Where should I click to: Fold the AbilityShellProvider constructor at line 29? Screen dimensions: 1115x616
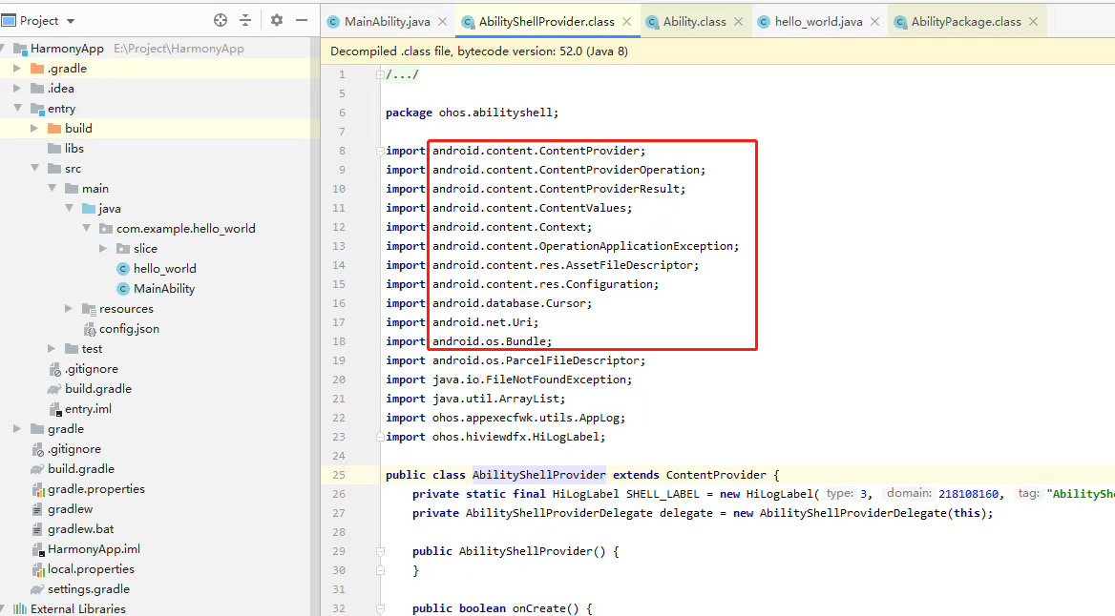[380, 551]
